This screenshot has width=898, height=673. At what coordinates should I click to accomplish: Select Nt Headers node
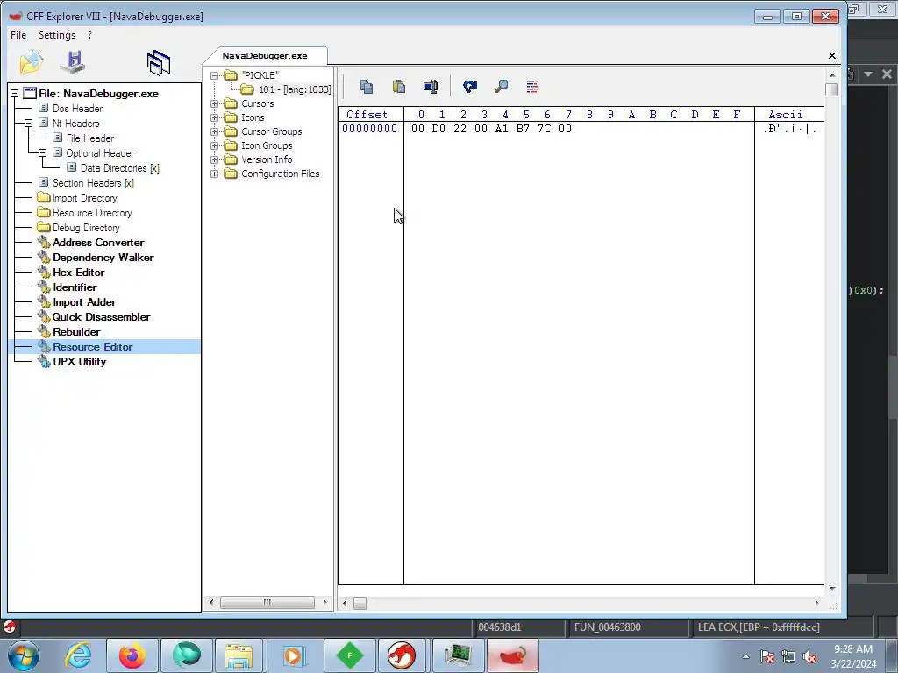pos(75,124)
